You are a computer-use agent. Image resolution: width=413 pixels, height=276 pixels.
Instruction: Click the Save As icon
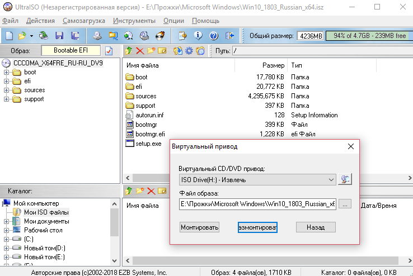[x=75, y=36]
